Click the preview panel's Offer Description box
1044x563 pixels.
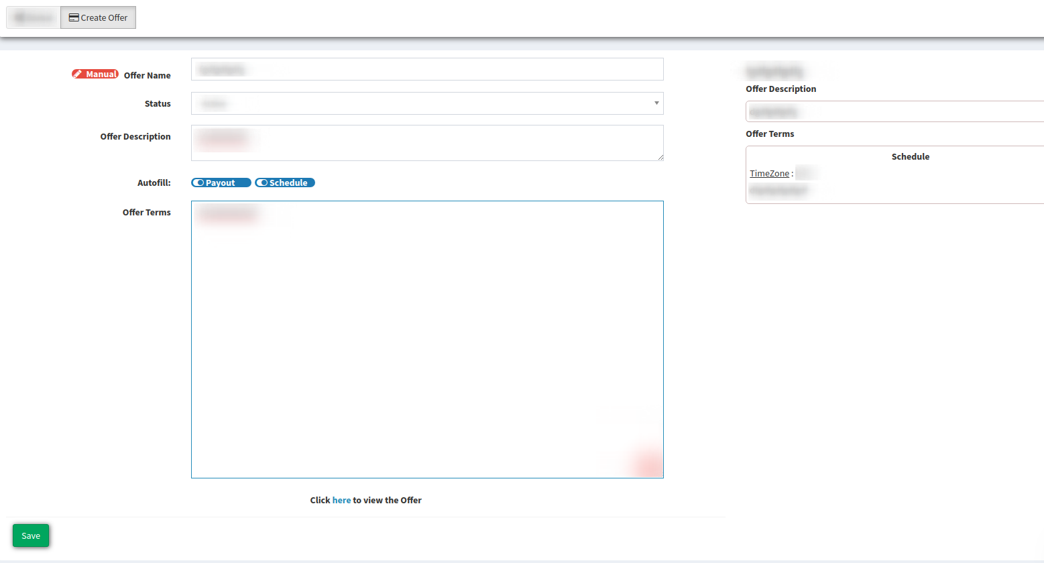894,111
